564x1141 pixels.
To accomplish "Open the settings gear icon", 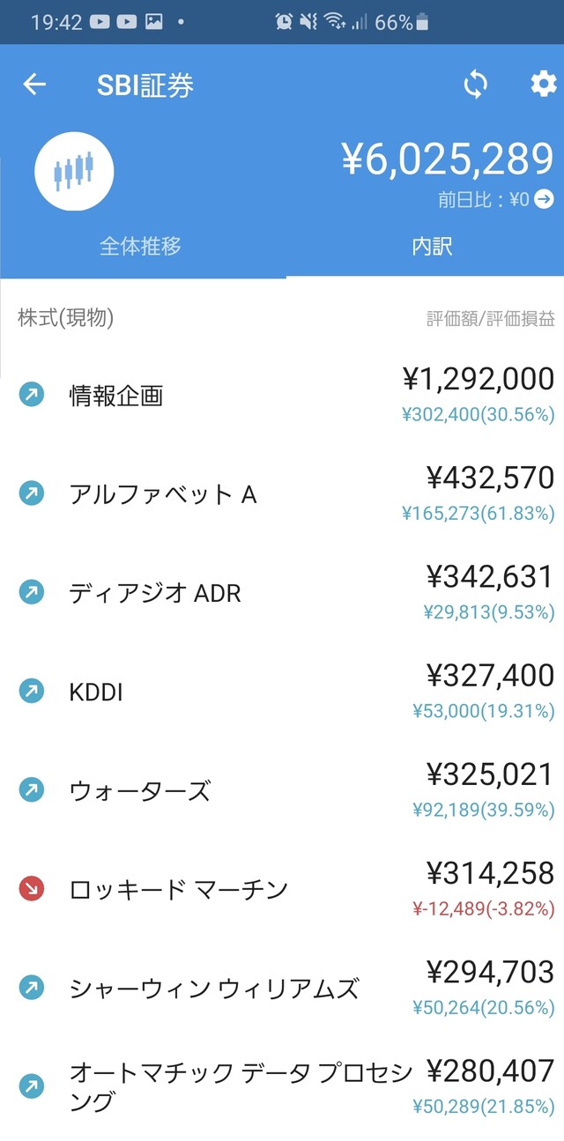I will (x=543, y=85).
